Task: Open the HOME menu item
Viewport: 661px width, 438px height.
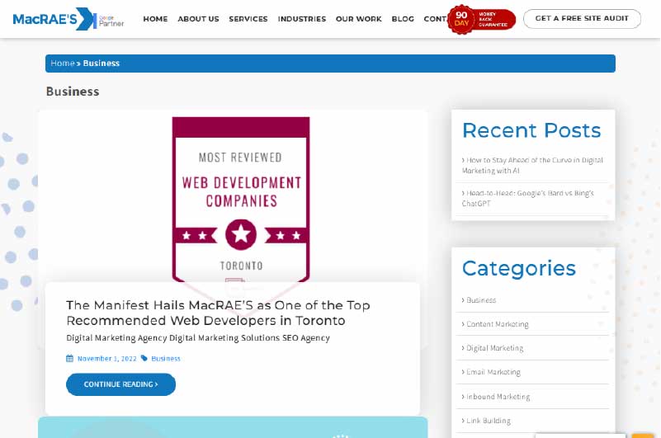Action: click(x=155, y=19)
